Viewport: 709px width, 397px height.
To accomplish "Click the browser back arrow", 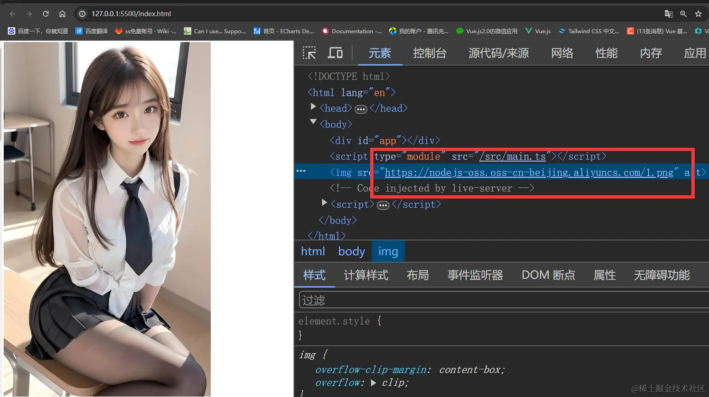I will (12, 14).
